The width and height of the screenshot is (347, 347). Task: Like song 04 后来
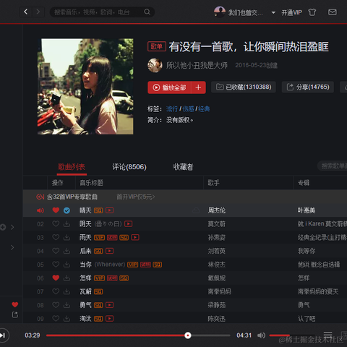click(56, 251)
